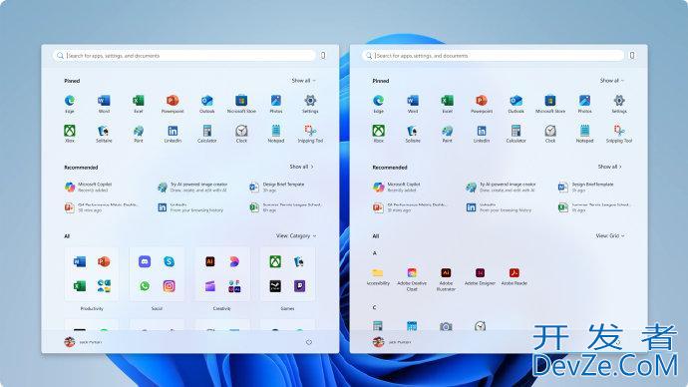Open Microsoft Store in right Start menu
Image resolution: width=688 pixels, height=387 pixels.
coord(550,104)
